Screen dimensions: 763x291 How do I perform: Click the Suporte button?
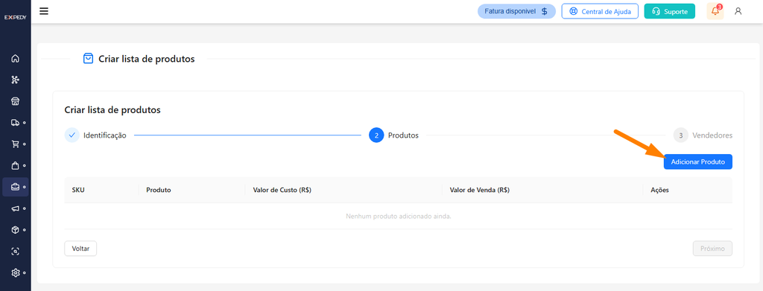click(670, 11)
